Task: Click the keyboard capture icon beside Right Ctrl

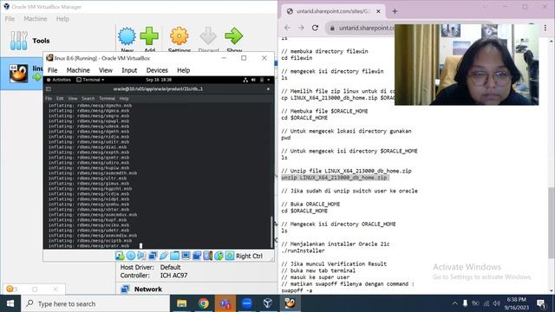Action: click(229, 256)
